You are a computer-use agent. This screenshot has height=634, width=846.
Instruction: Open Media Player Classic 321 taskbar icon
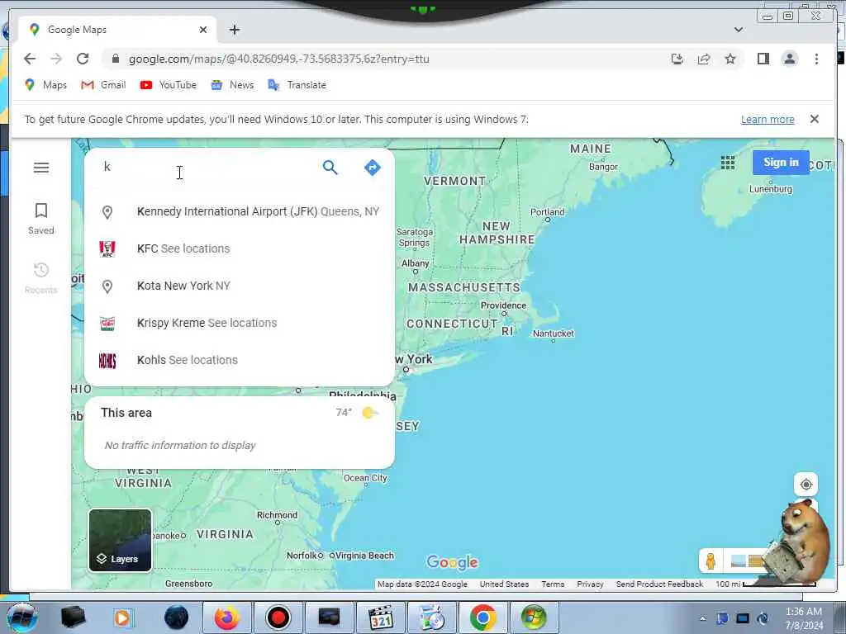pos(380,617)
